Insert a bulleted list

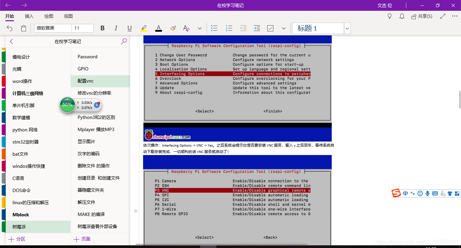click(214, 28)
